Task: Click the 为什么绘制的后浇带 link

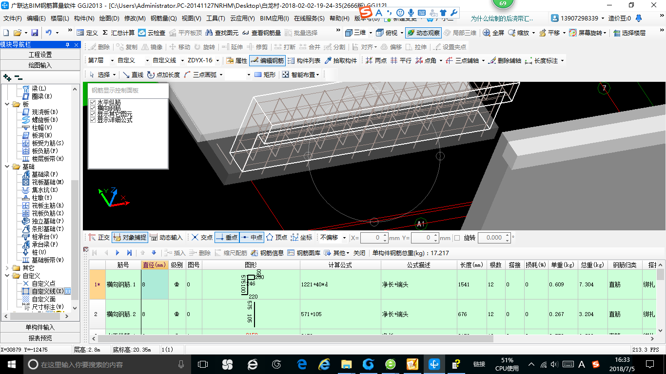Action: click(502, 19)
